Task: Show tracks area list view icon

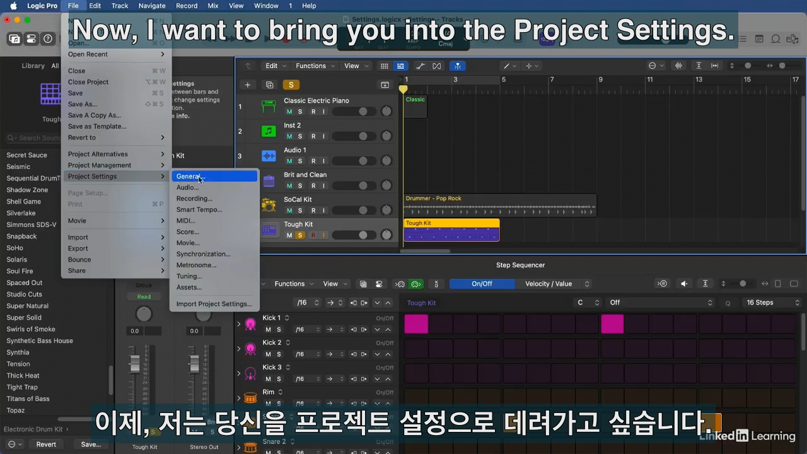Action: [400, 66]
